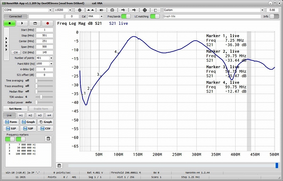Toggle the Freq bands switch

click(x=126, y=16)
